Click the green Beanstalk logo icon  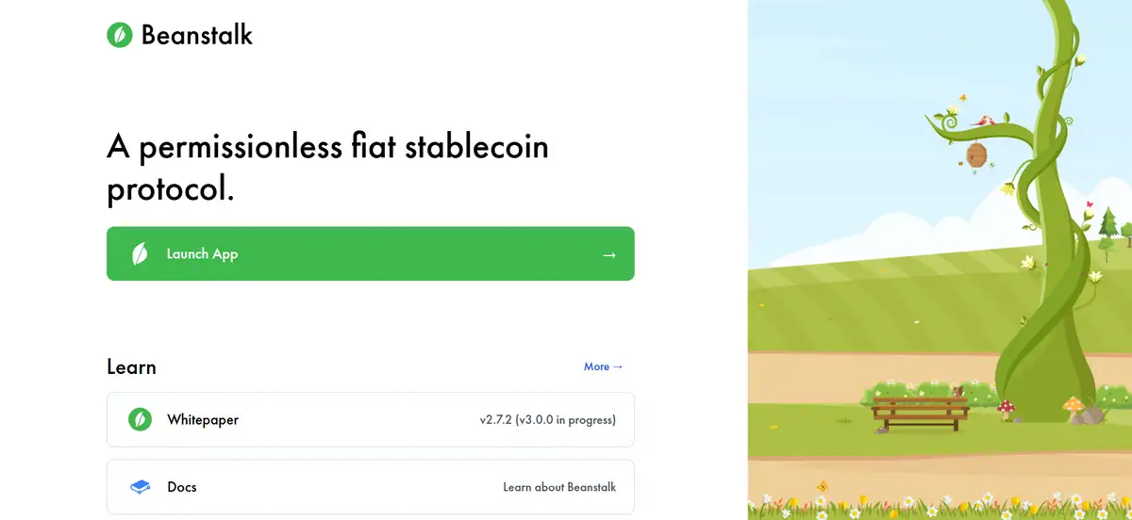(x=120, y=35)
